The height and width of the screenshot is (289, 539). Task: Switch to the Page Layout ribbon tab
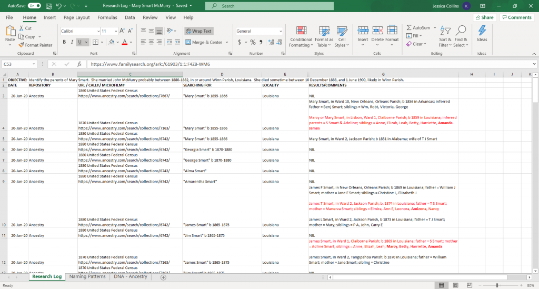point(76,17)
